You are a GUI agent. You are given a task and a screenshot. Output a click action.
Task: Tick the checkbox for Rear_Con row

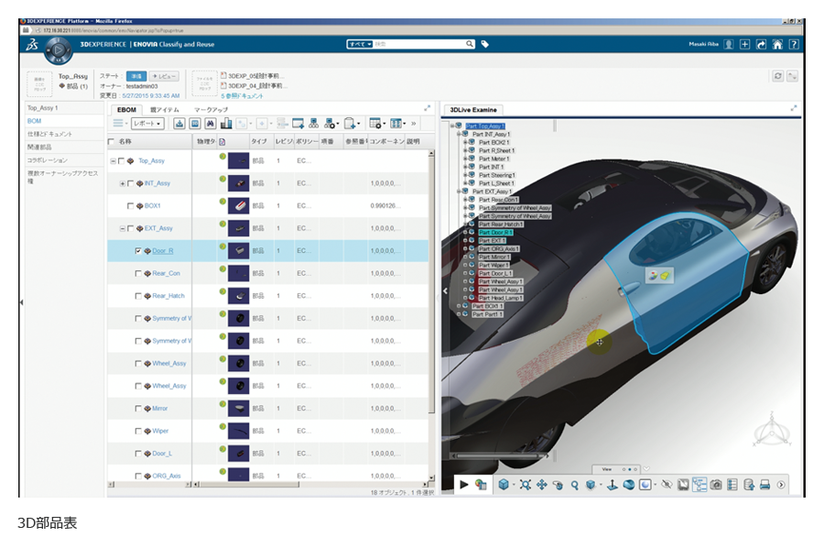click(x=138, y=273)
